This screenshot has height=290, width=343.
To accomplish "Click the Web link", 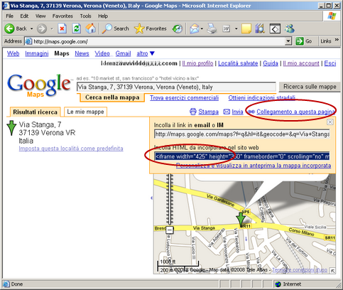I will pyautogui.click(x=13, y=53).
